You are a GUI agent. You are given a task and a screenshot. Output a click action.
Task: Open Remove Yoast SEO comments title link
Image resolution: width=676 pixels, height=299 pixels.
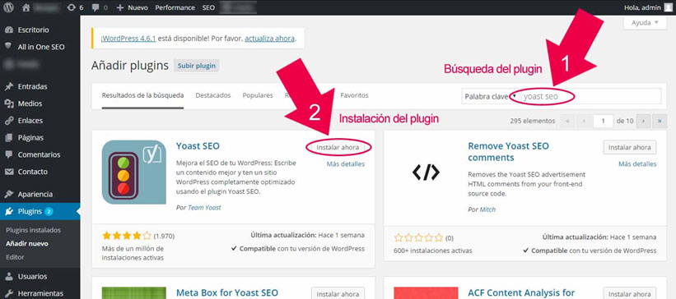point(508,152)
